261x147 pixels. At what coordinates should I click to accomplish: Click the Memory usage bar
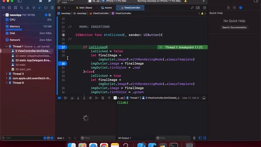14,29
